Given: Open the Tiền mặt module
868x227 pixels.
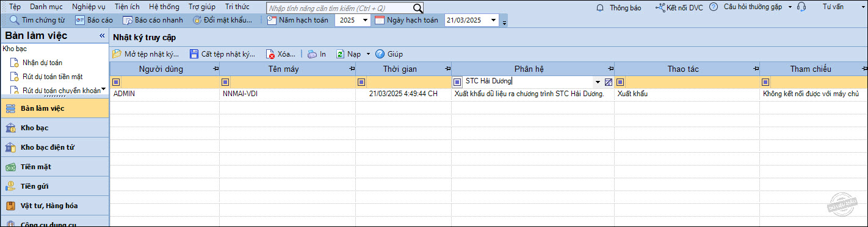Looking at the screenshot, I should 54,167.
